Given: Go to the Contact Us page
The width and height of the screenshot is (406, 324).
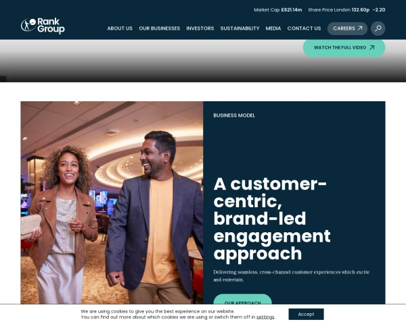Looking at the screenshot, I should pyautogui.click(x=304, y=28).
